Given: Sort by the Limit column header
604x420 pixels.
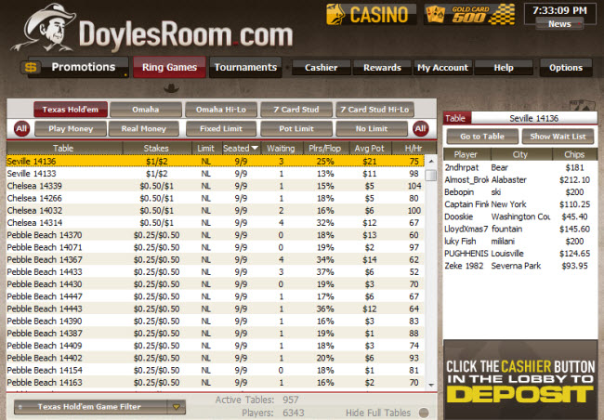Looking at the screenshot, I should (206, 148).
